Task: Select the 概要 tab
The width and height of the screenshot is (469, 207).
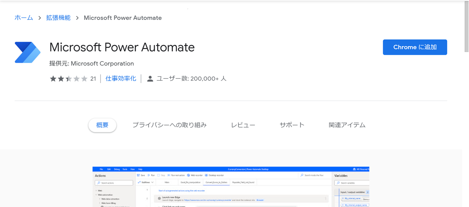Action: click(102, 125)
